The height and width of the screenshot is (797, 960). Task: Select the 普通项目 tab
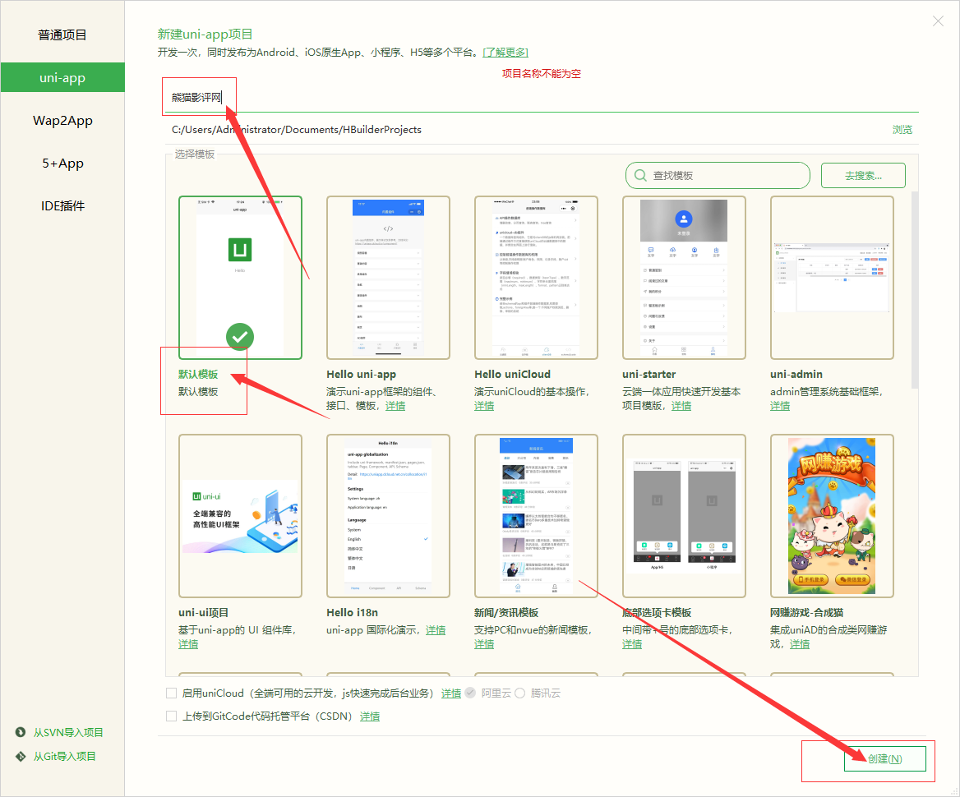click(x=62, y=35)
